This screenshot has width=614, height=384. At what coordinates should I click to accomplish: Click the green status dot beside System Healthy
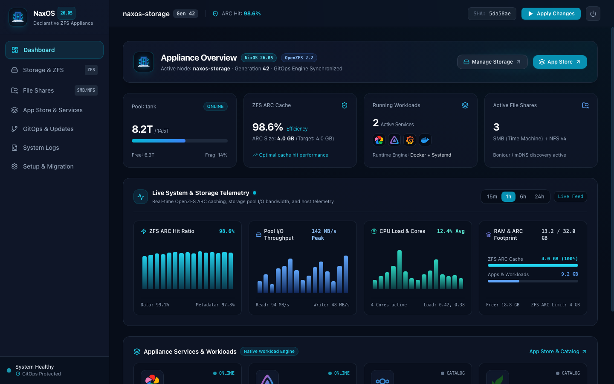(x=9, y=370)
